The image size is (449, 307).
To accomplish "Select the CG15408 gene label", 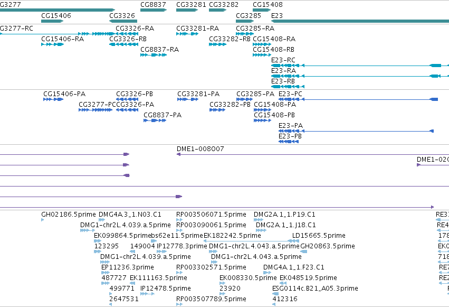I will (x=268, y=5).
